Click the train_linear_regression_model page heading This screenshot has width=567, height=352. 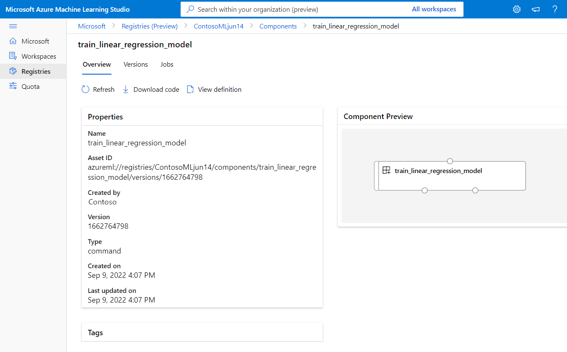135,44
